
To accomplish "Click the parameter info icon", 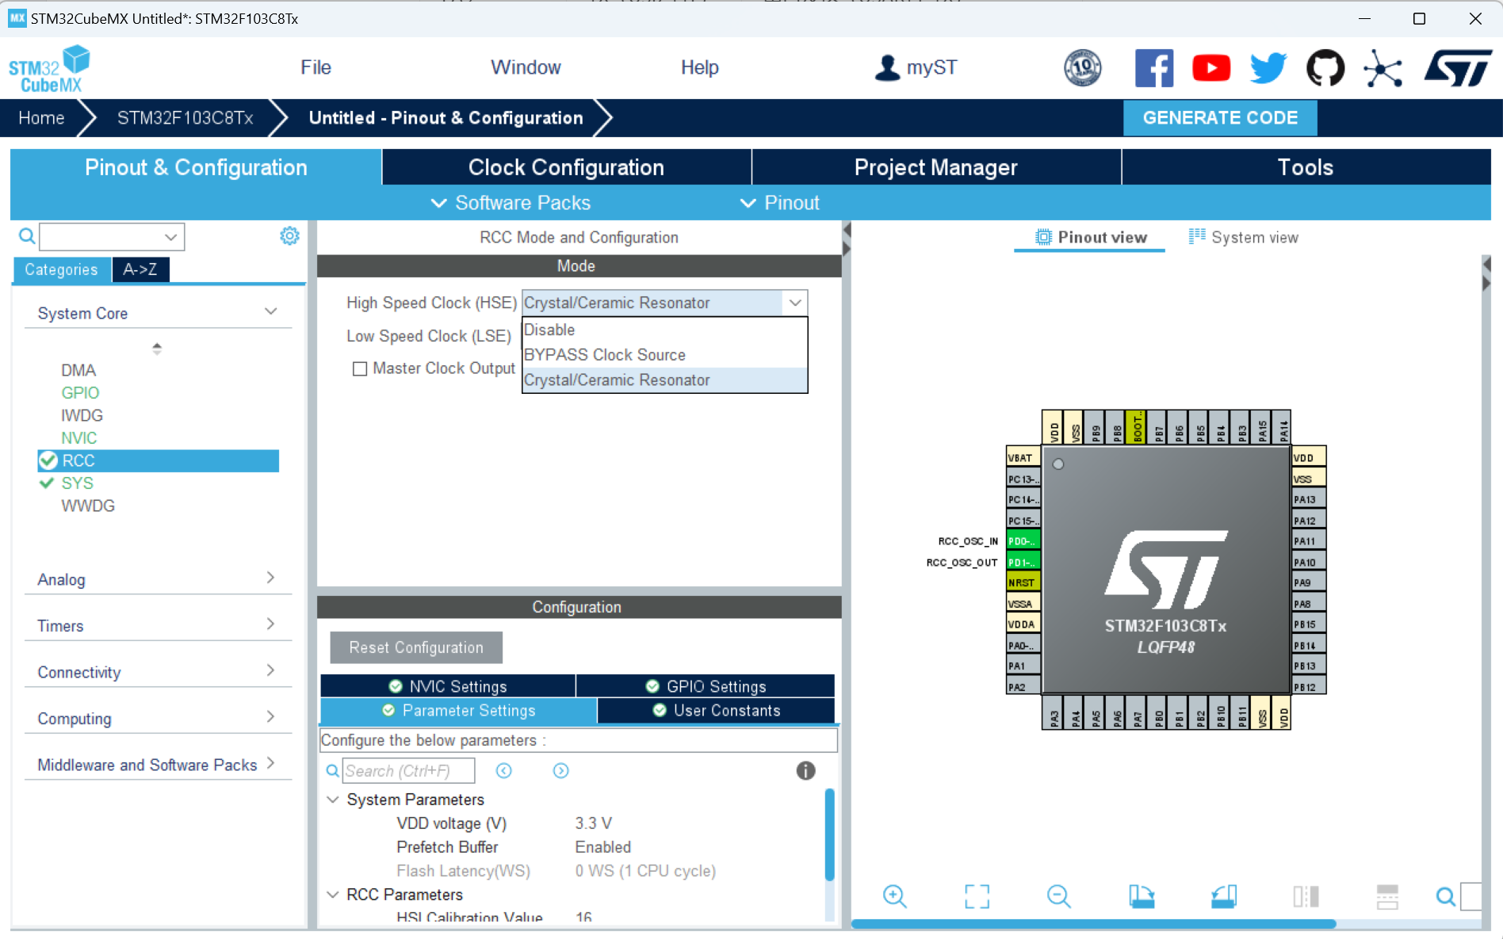I will pyautogui.click(x=805, y=771).
